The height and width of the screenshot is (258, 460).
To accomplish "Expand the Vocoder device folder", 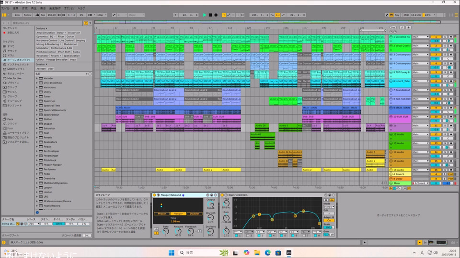I will click(37, 78).
